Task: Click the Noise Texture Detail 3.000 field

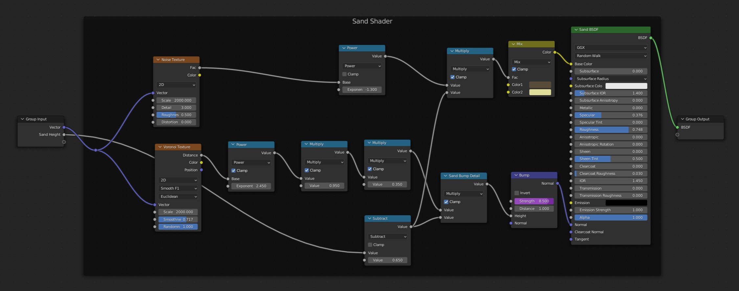Action: point(176,108)
